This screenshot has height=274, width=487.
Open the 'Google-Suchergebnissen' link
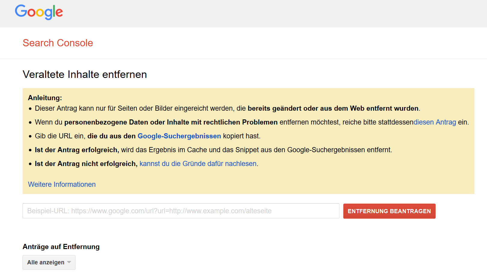179,136
